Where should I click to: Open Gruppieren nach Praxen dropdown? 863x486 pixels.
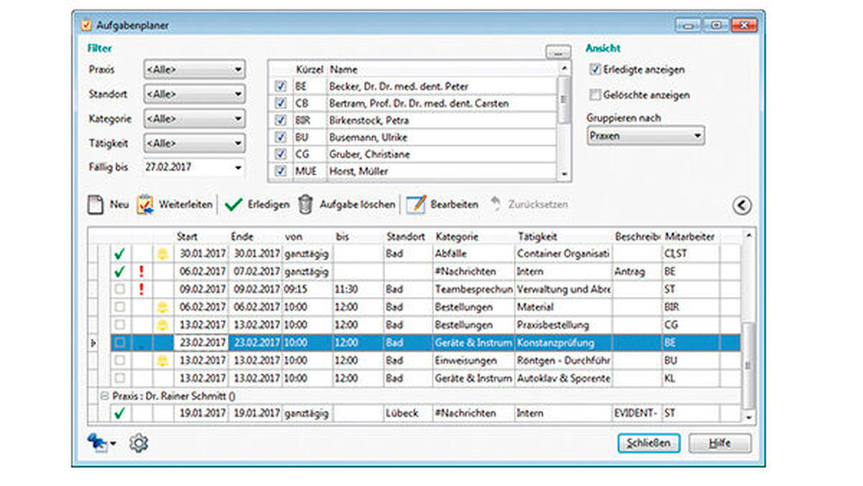pyautogui.click(x=645, y=136)
